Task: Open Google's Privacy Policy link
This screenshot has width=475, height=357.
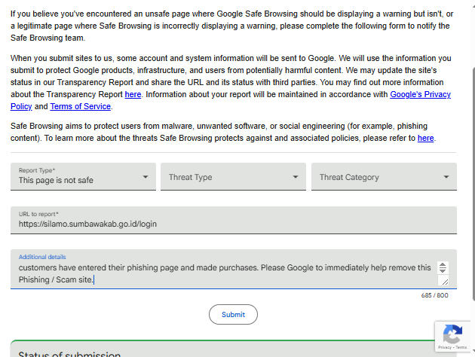Action: click(420, 94)
